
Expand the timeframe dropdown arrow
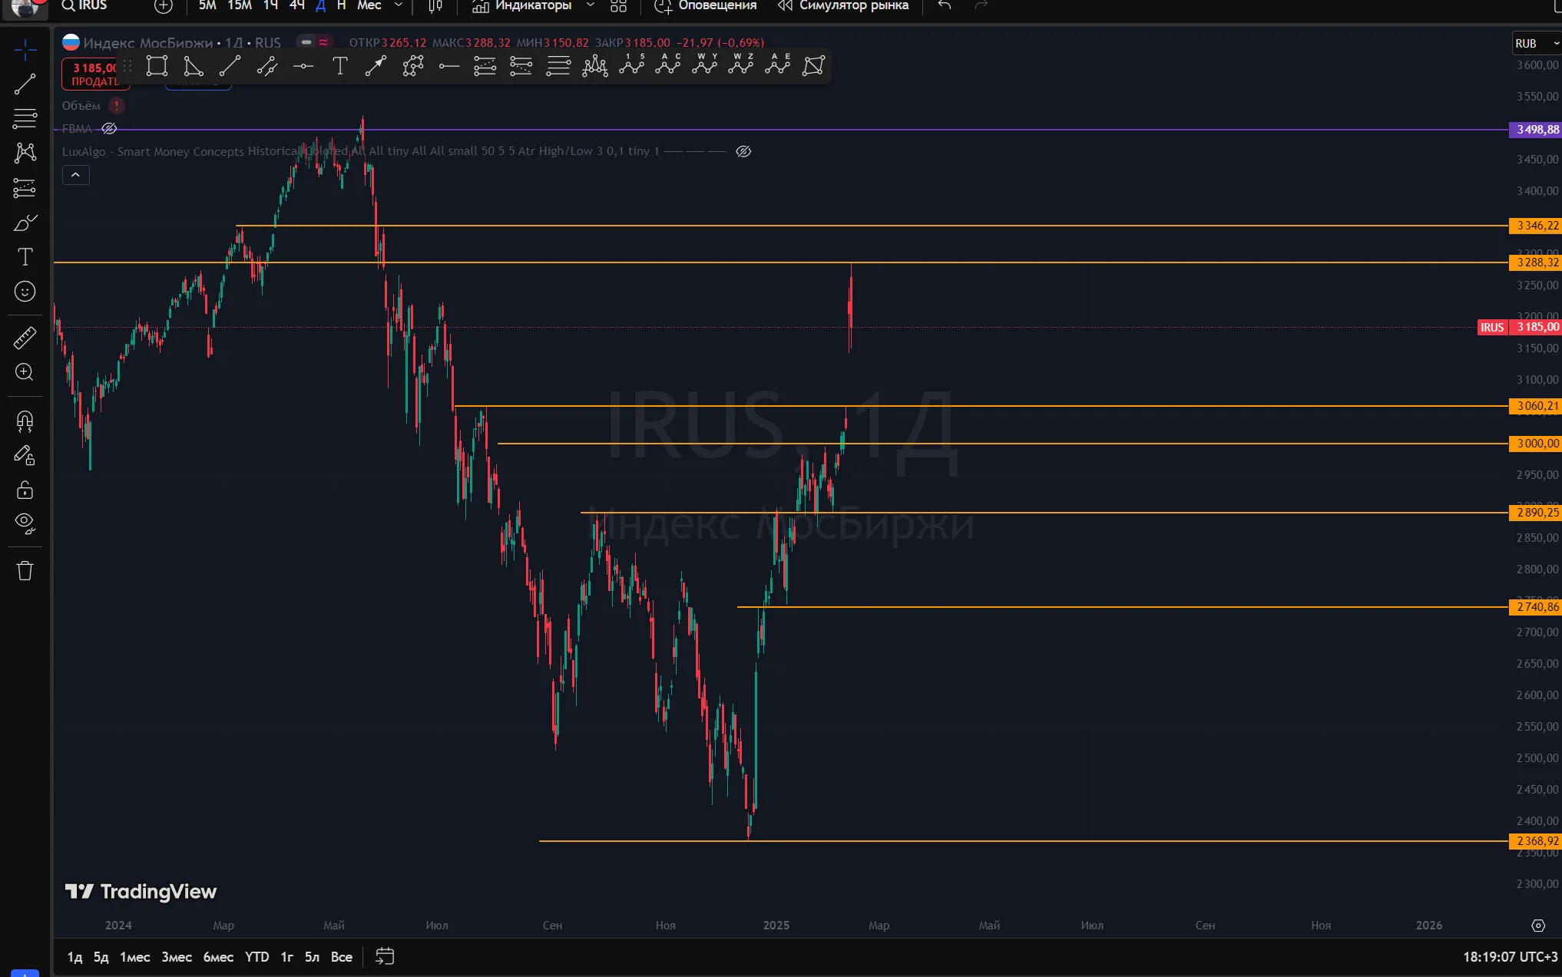click(398, 5)
